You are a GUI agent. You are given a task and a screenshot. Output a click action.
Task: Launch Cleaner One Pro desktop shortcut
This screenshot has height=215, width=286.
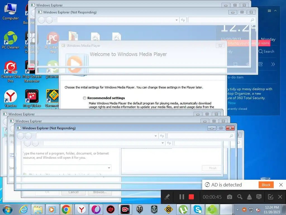(11, 71)
